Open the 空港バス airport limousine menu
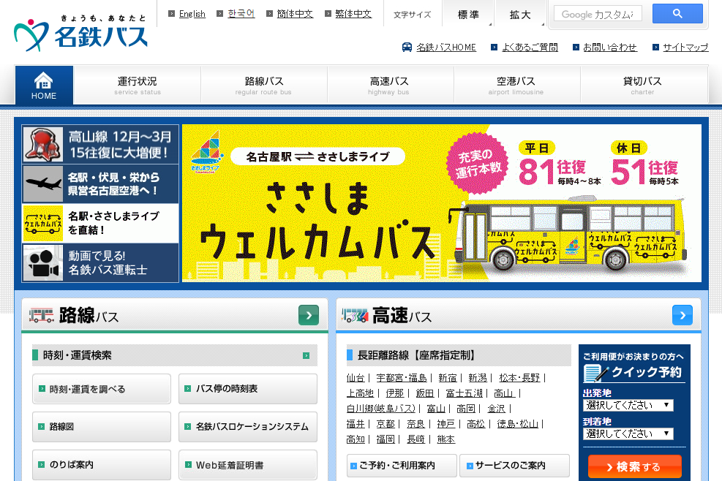Image resolution: width=722 pixels, height=481 pixels. [516, 85]
